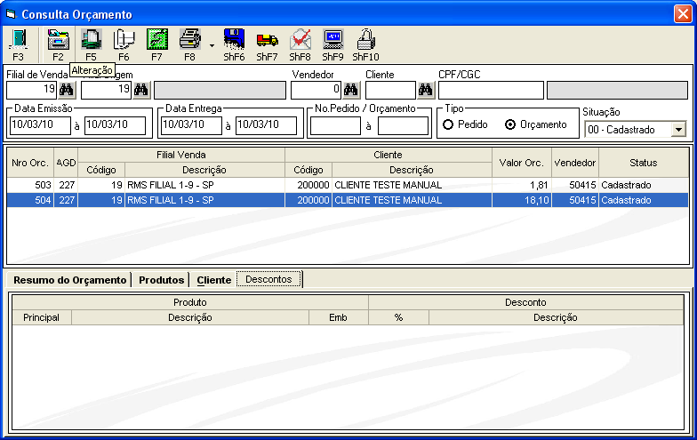Click the No.Pedido end number field
The image size is (697, 440).
(404, 125)
